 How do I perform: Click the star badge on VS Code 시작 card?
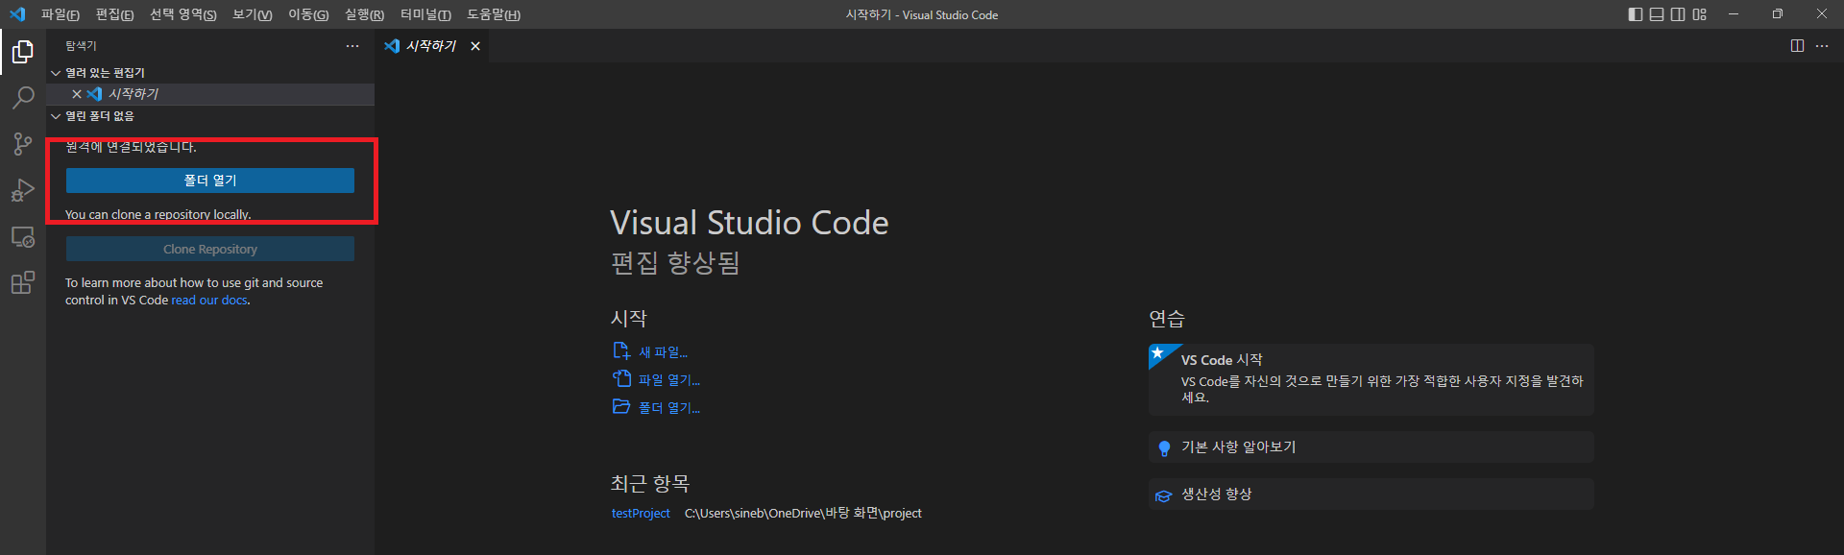[x=1158, y=353]
